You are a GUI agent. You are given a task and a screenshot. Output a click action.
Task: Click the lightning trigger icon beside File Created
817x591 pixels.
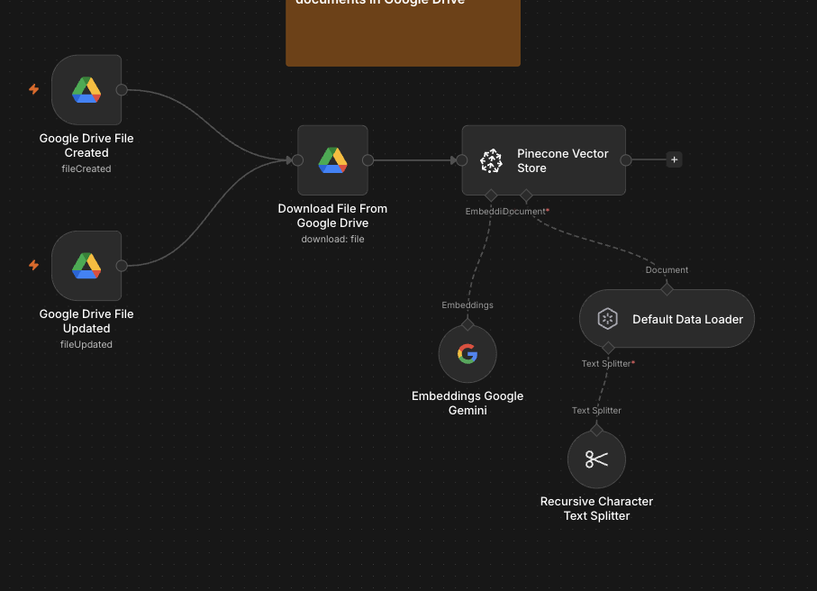click(x=34, y=89)
